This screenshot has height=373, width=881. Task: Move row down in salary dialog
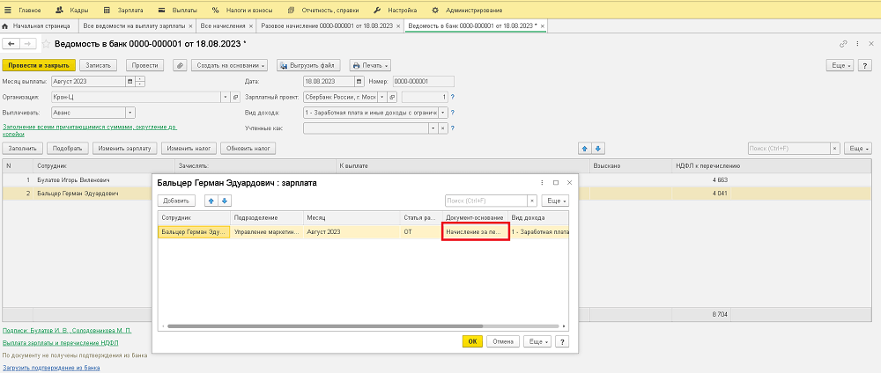(x=224, y=201)
